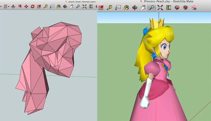Click Add Location map icon in Princess-Peach window
This screenshot has width=211, height=121.
[x=168, y=8]
